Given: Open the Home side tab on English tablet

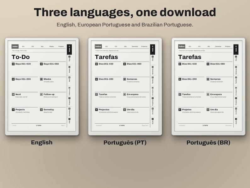Looking at the screenshot, I should (x=69, y=50).
